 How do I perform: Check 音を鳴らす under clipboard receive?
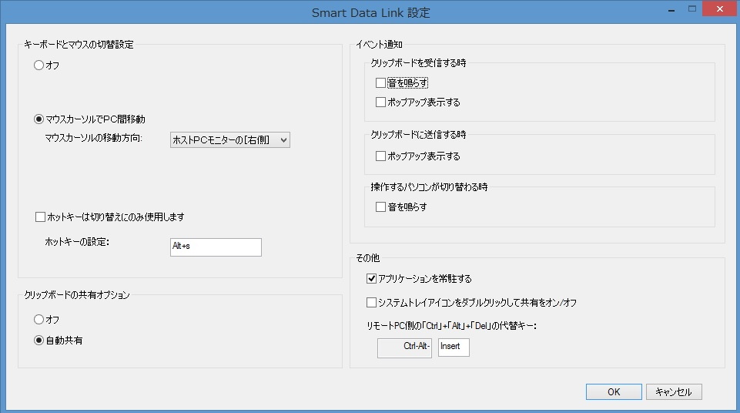tap(380, 82)
